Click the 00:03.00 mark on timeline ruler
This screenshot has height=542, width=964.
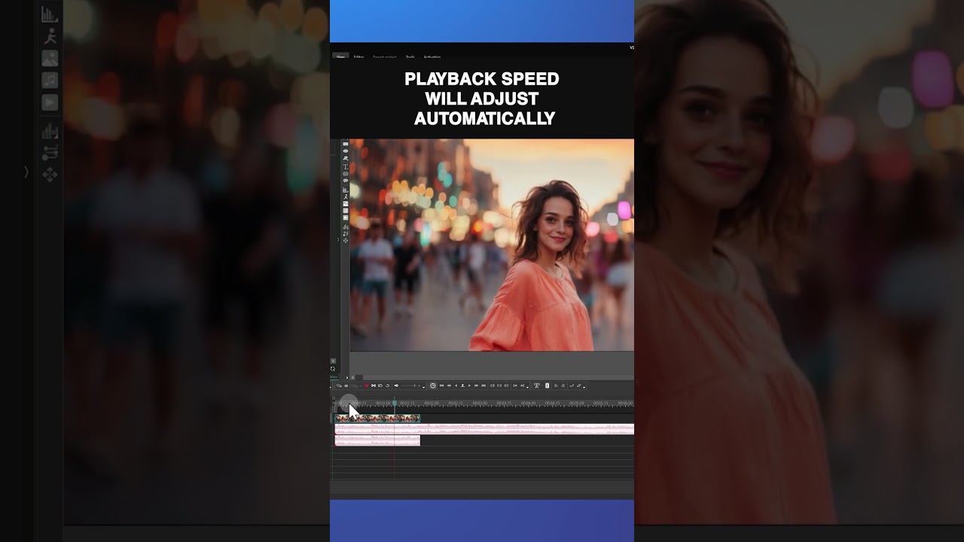coord(480,403)
